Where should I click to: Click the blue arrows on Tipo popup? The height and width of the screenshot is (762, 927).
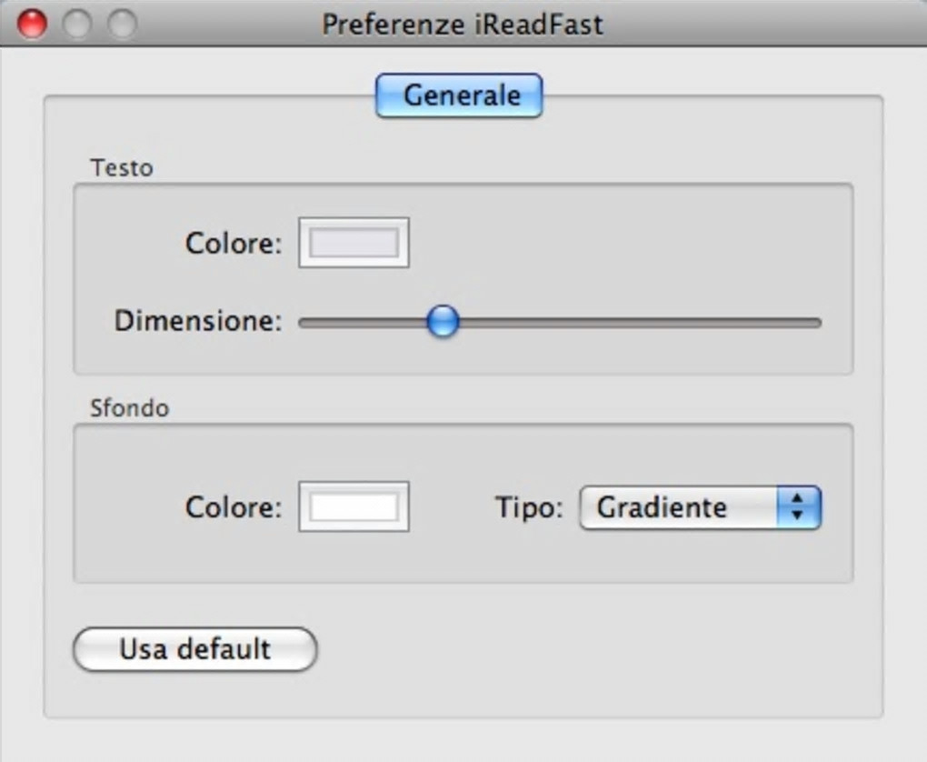click(798, 506)
